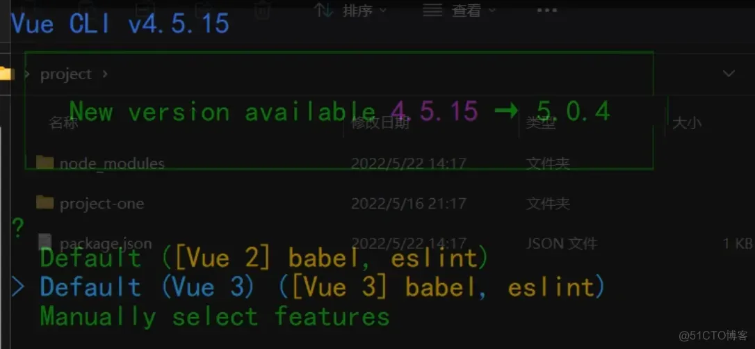Click the node_modules folder icon
This screenshot has width=755, height=349.
[x=45, y=163]
